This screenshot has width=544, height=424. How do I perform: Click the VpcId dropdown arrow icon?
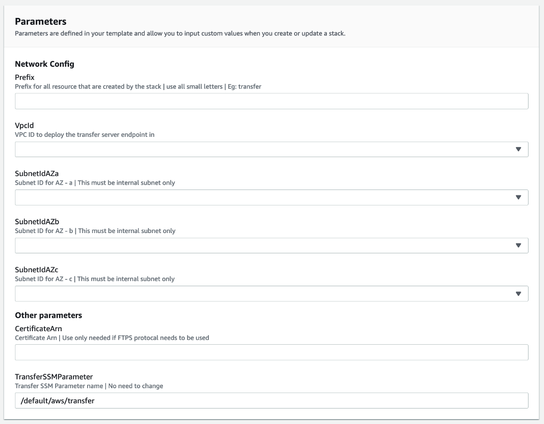[x=518, y=149]
